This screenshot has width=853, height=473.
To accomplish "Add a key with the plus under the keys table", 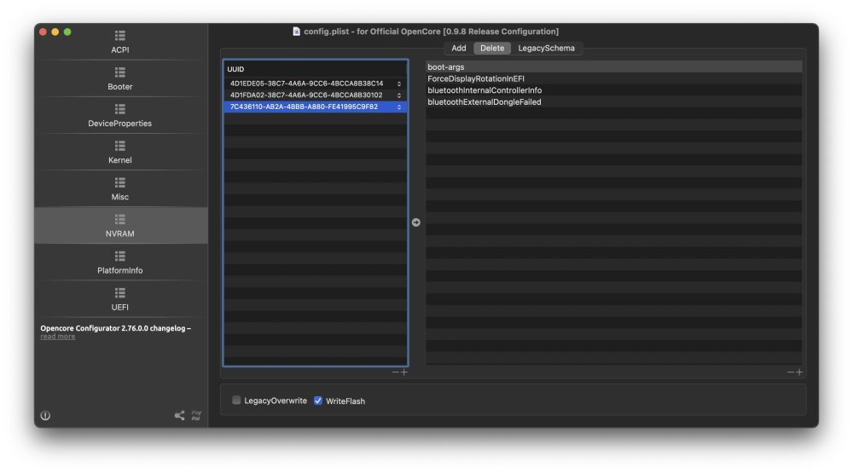I will 799,372.
